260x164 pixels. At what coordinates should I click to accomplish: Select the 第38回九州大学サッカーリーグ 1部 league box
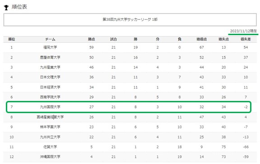point(130,20)
